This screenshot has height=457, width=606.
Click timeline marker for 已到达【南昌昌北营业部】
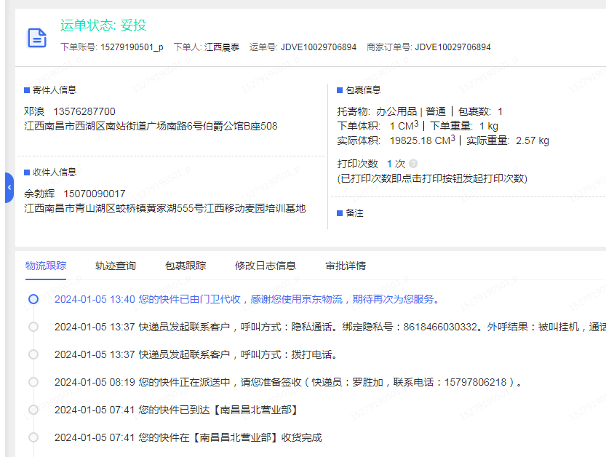pyautogui.click(x=33, y=410)
